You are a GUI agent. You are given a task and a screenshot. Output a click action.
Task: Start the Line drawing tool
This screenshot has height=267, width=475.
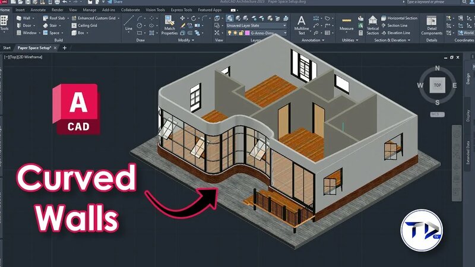[128, 23]
